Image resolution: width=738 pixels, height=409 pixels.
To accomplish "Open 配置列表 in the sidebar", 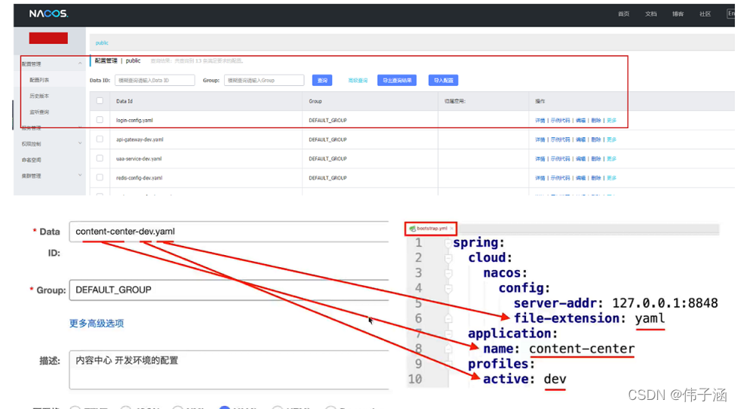I will tap(39, 80).
